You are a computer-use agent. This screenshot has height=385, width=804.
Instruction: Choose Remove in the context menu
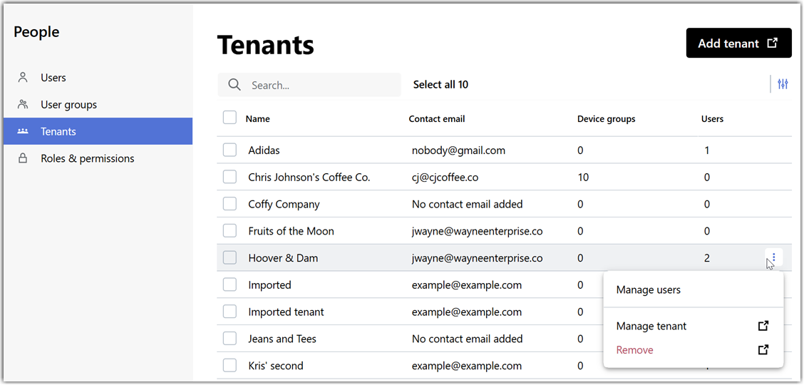634,350
